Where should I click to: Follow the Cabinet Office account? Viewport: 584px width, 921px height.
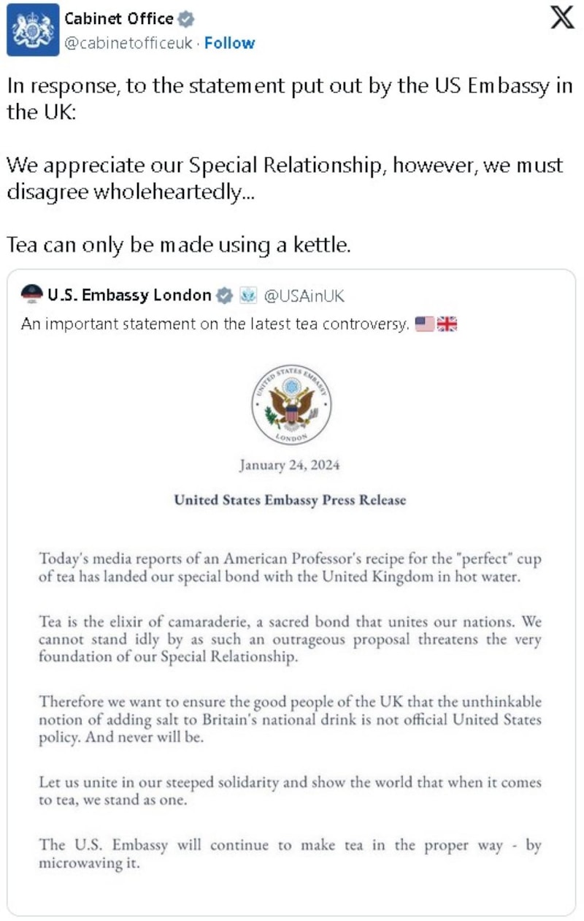point(229,43)
